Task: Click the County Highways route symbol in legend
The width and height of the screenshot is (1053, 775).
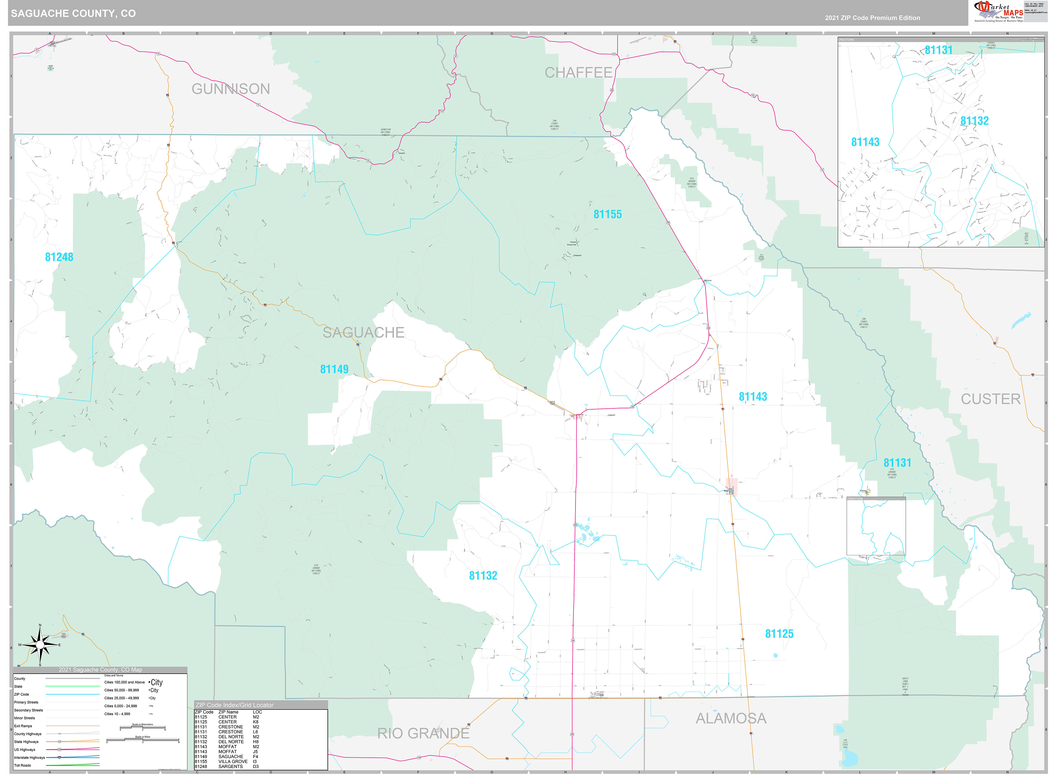Action: tap(60, 734)
